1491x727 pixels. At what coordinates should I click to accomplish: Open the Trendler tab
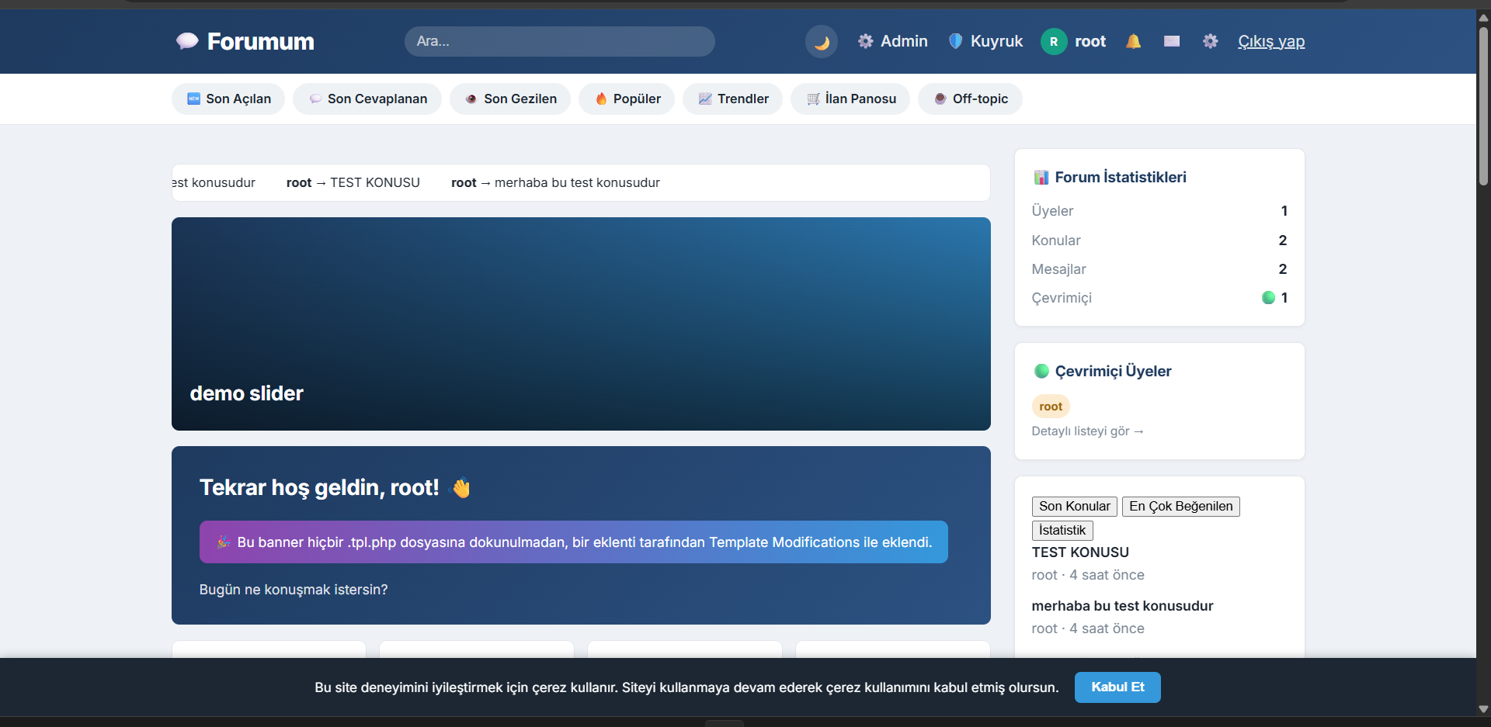click(x=732, y=99)
